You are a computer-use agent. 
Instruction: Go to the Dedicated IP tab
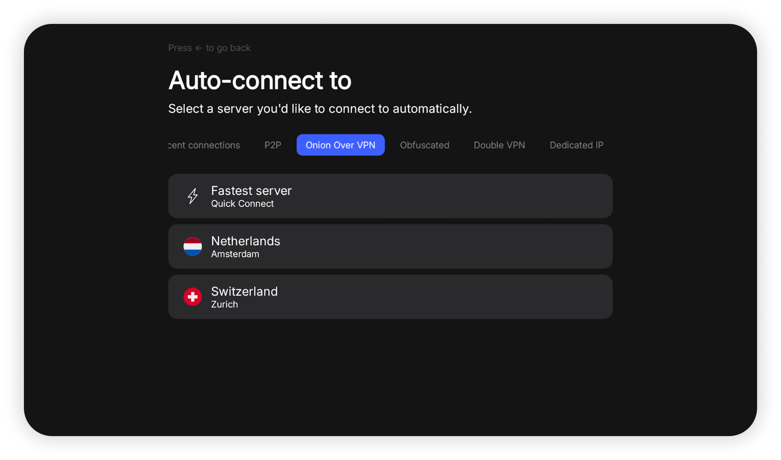576,145
